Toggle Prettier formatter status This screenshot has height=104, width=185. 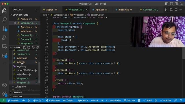coord(166,101)
